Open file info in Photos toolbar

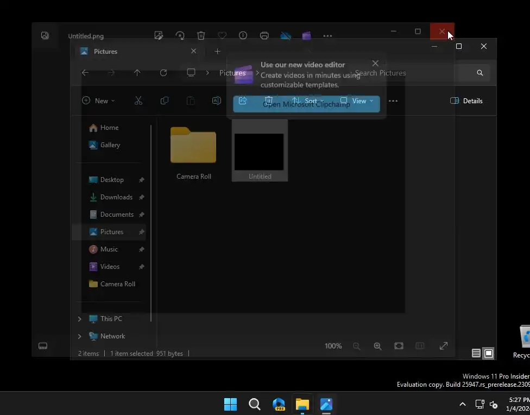(243, 35)
